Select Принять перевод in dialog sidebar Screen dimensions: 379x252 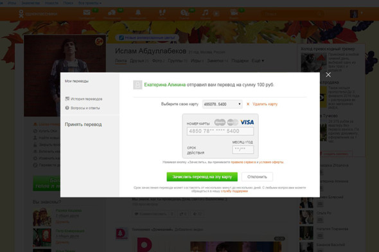[x=83, y=124]
